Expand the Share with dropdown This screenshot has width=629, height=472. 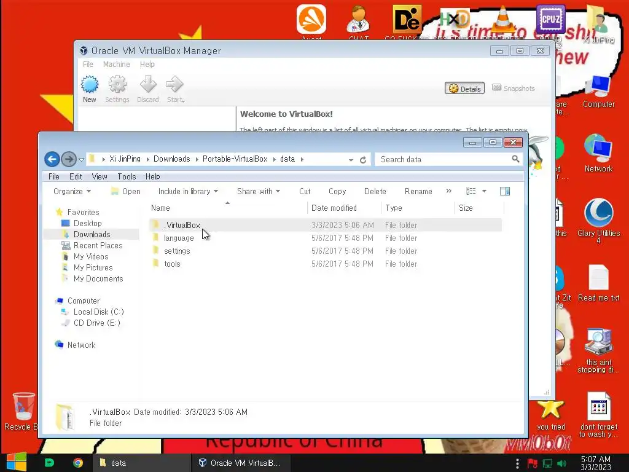tap(259, 192)
